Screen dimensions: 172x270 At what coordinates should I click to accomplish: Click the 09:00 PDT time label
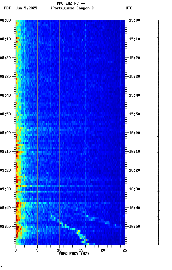5,133
